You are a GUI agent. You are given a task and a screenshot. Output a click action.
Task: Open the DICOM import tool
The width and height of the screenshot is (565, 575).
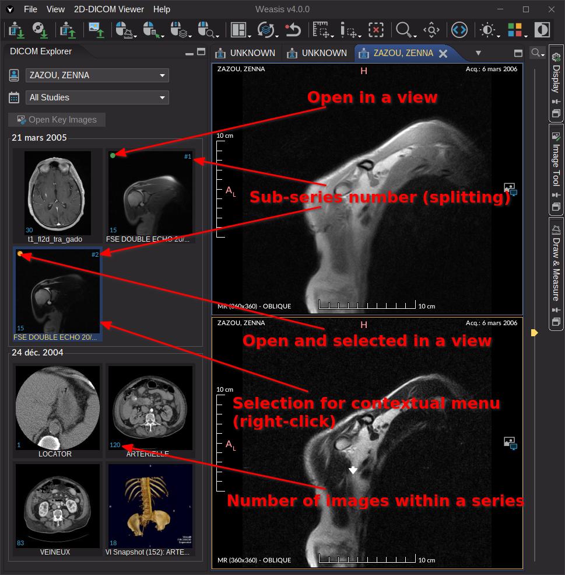pos(16,30)
